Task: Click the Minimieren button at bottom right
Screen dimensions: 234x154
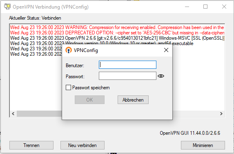Action: pos(203,145)
